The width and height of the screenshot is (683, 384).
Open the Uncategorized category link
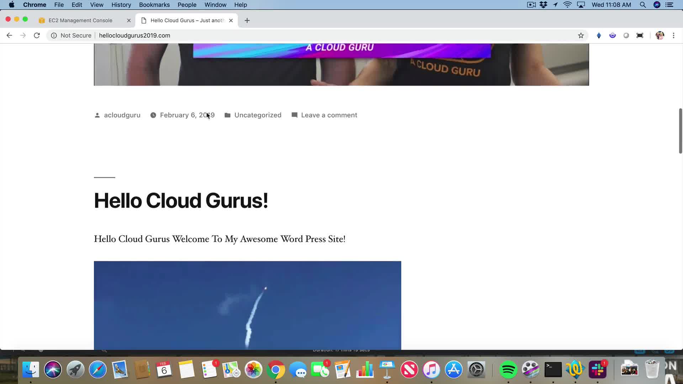(258, 115)
